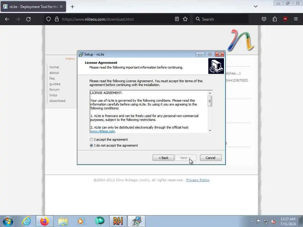This screenshot has height=227, width=303.
Task: Select 'I do not accept the agreement' option
Action: [91, 145]
